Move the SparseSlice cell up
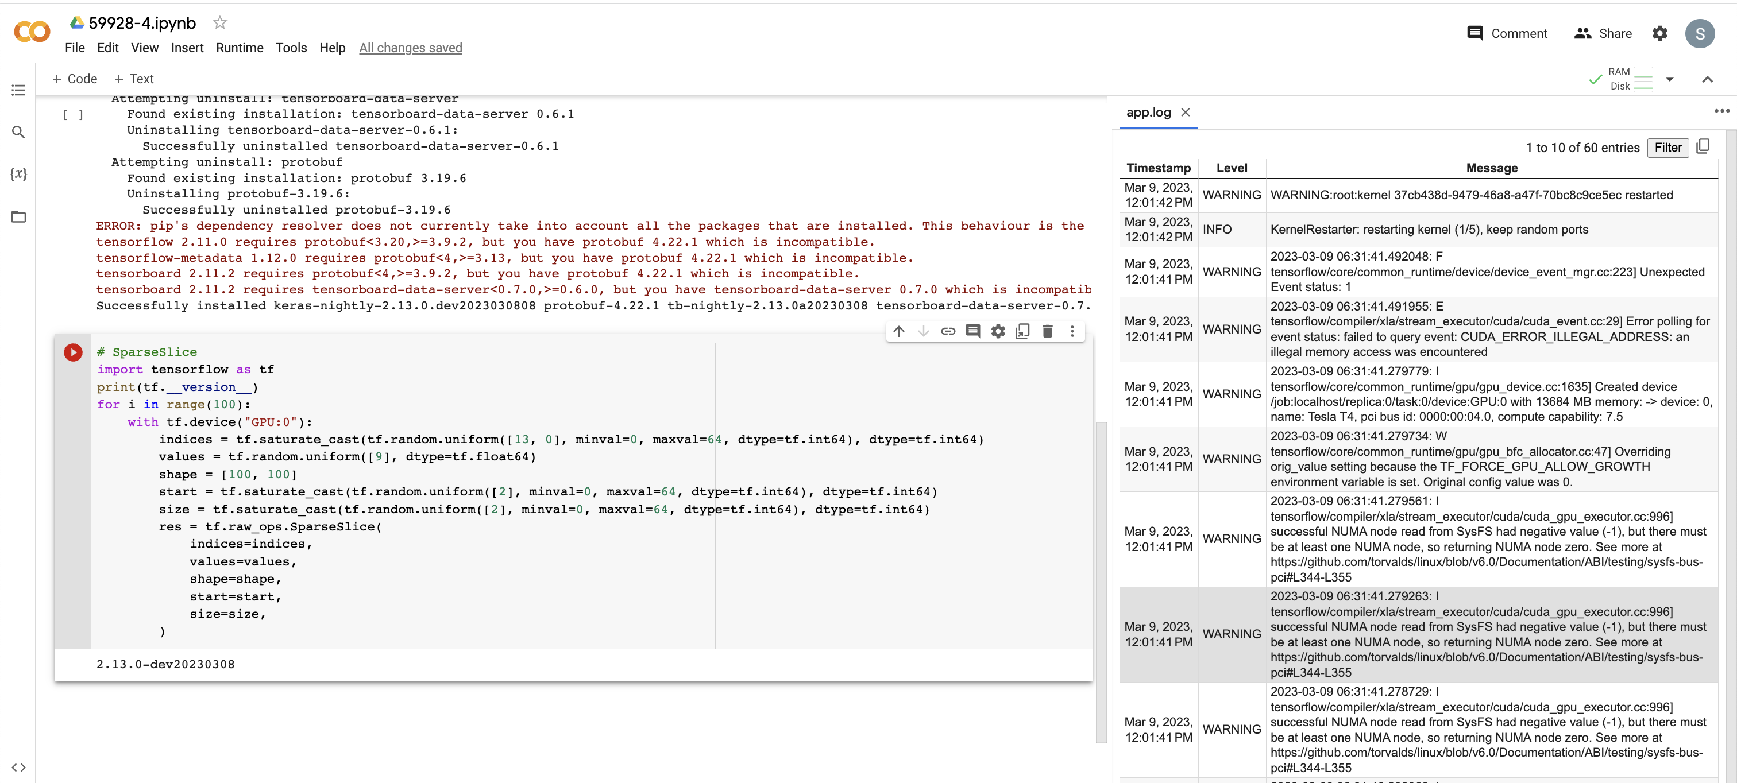 click(x=898, y=331)
